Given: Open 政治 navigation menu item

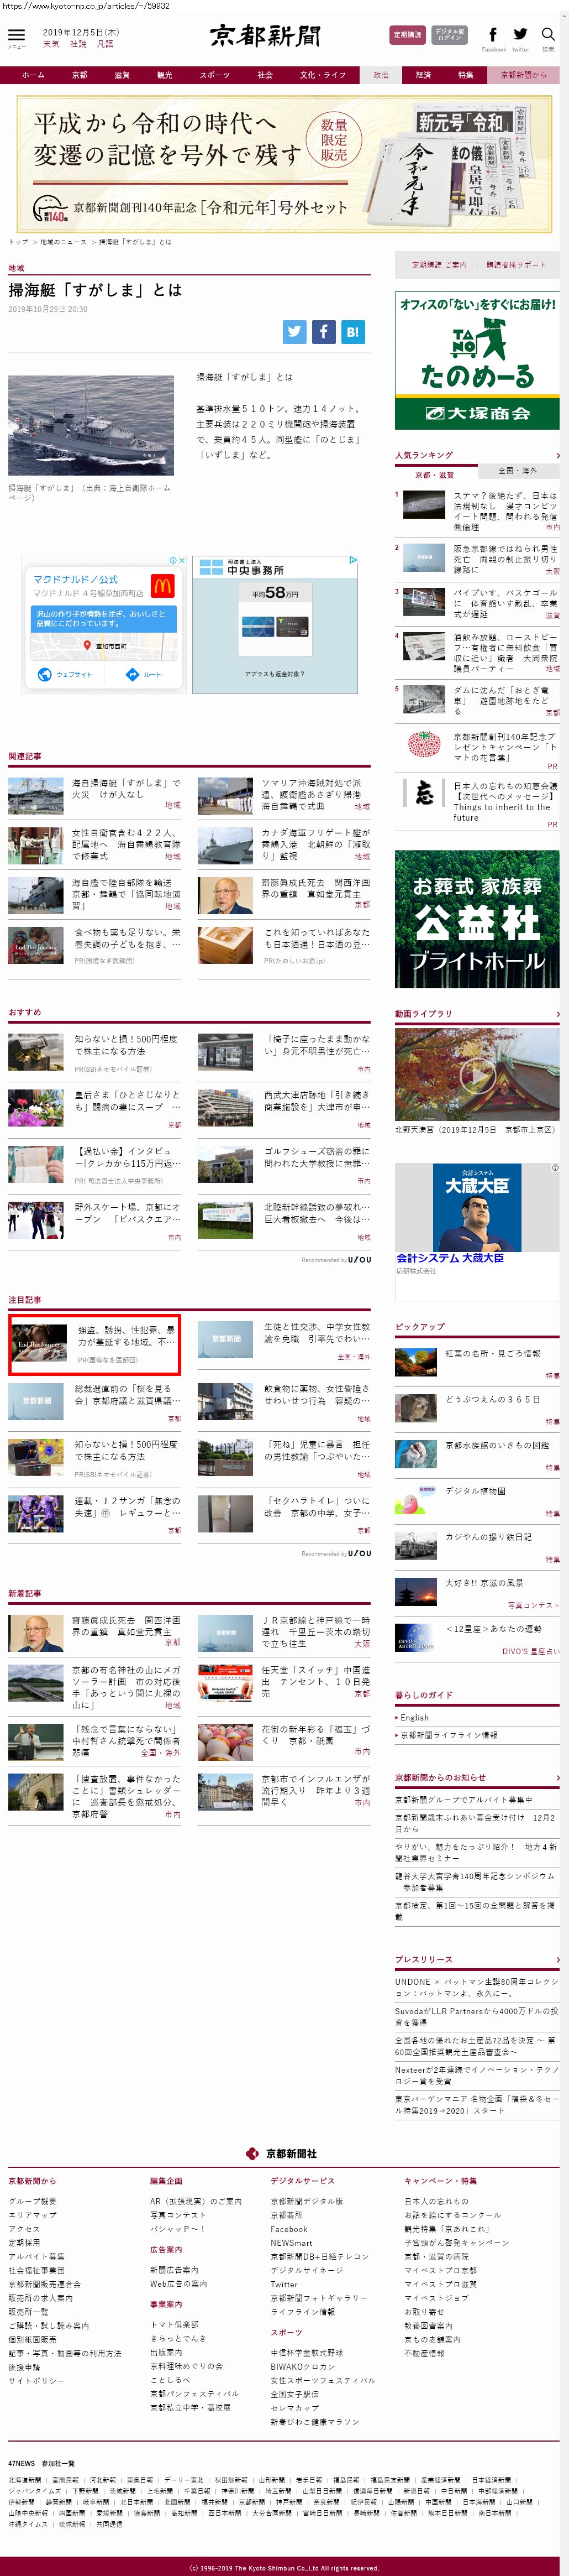Looking at the screenshot, I should pyautogui.click(x=381, y=75).
